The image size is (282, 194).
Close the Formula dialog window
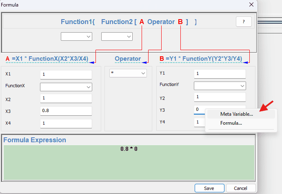click(x=251, y=4)
